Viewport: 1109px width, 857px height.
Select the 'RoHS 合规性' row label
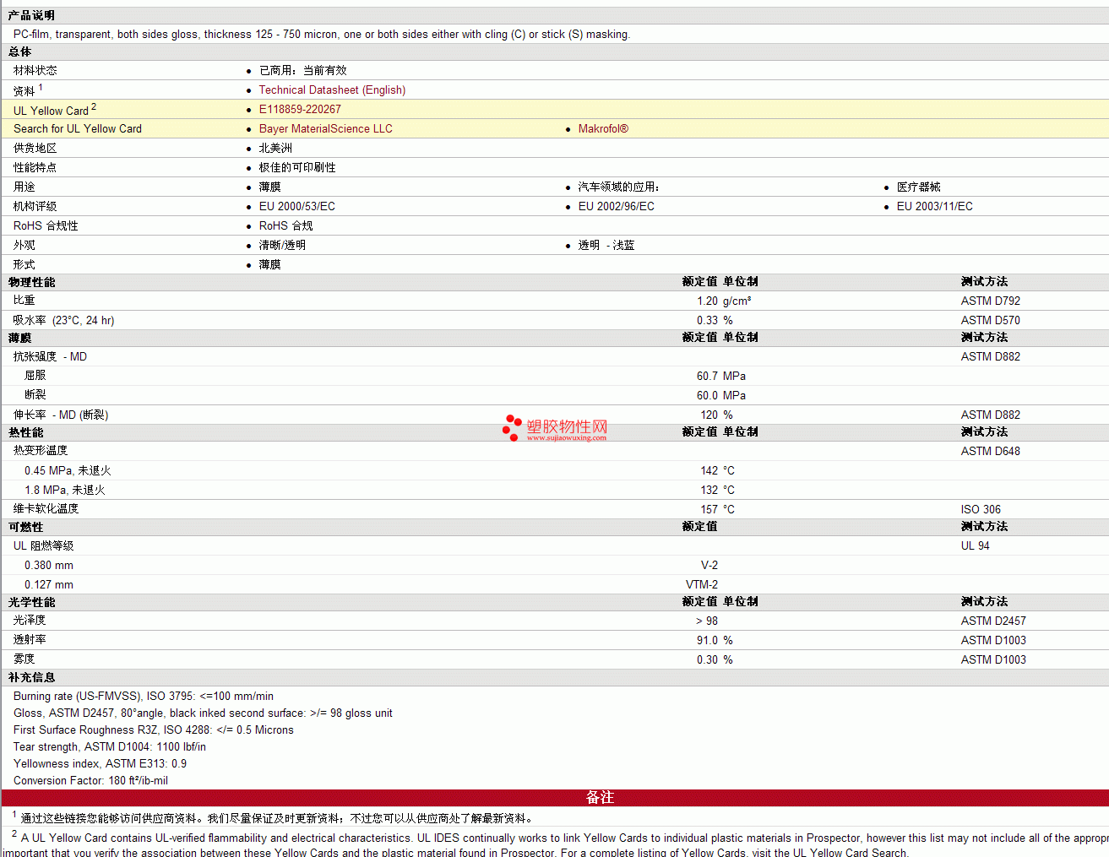click(x=46, y=226)
